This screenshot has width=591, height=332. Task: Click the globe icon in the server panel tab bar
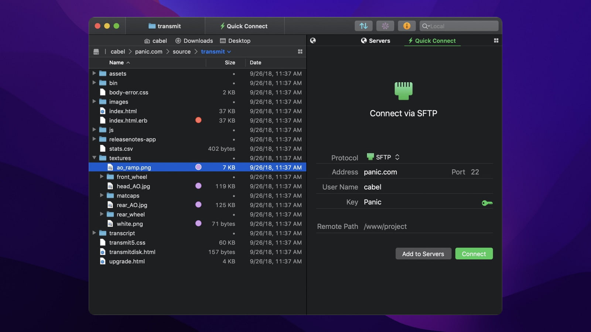312,41
